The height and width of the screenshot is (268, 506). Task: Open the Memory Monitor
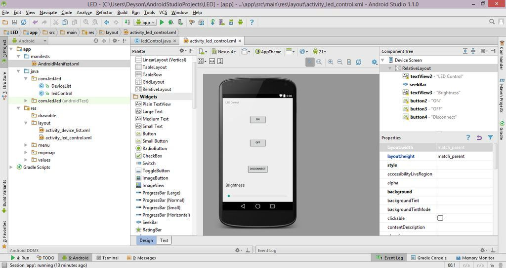coord(475,258)
